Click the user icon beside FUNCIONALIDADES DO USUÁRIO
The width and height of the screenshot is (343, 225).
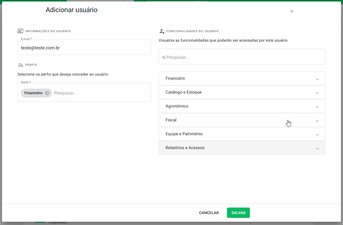pos(162,31)
